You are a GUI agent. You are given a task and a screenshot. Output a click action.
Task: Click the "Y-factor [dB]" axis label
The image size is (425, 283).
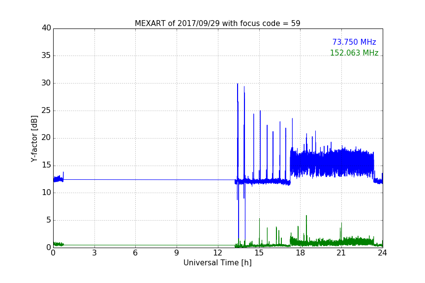[34, 139]
